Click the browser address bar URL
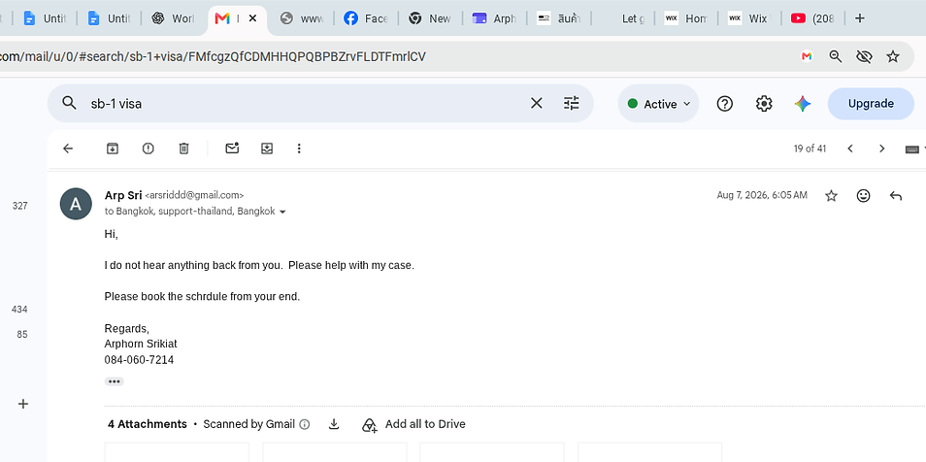 pyautogui.click(x=213, y=56)
